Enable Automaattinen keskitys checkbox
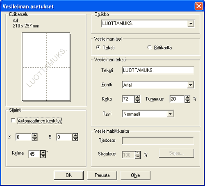Screen dimensions: 205x186 [13, 121]
